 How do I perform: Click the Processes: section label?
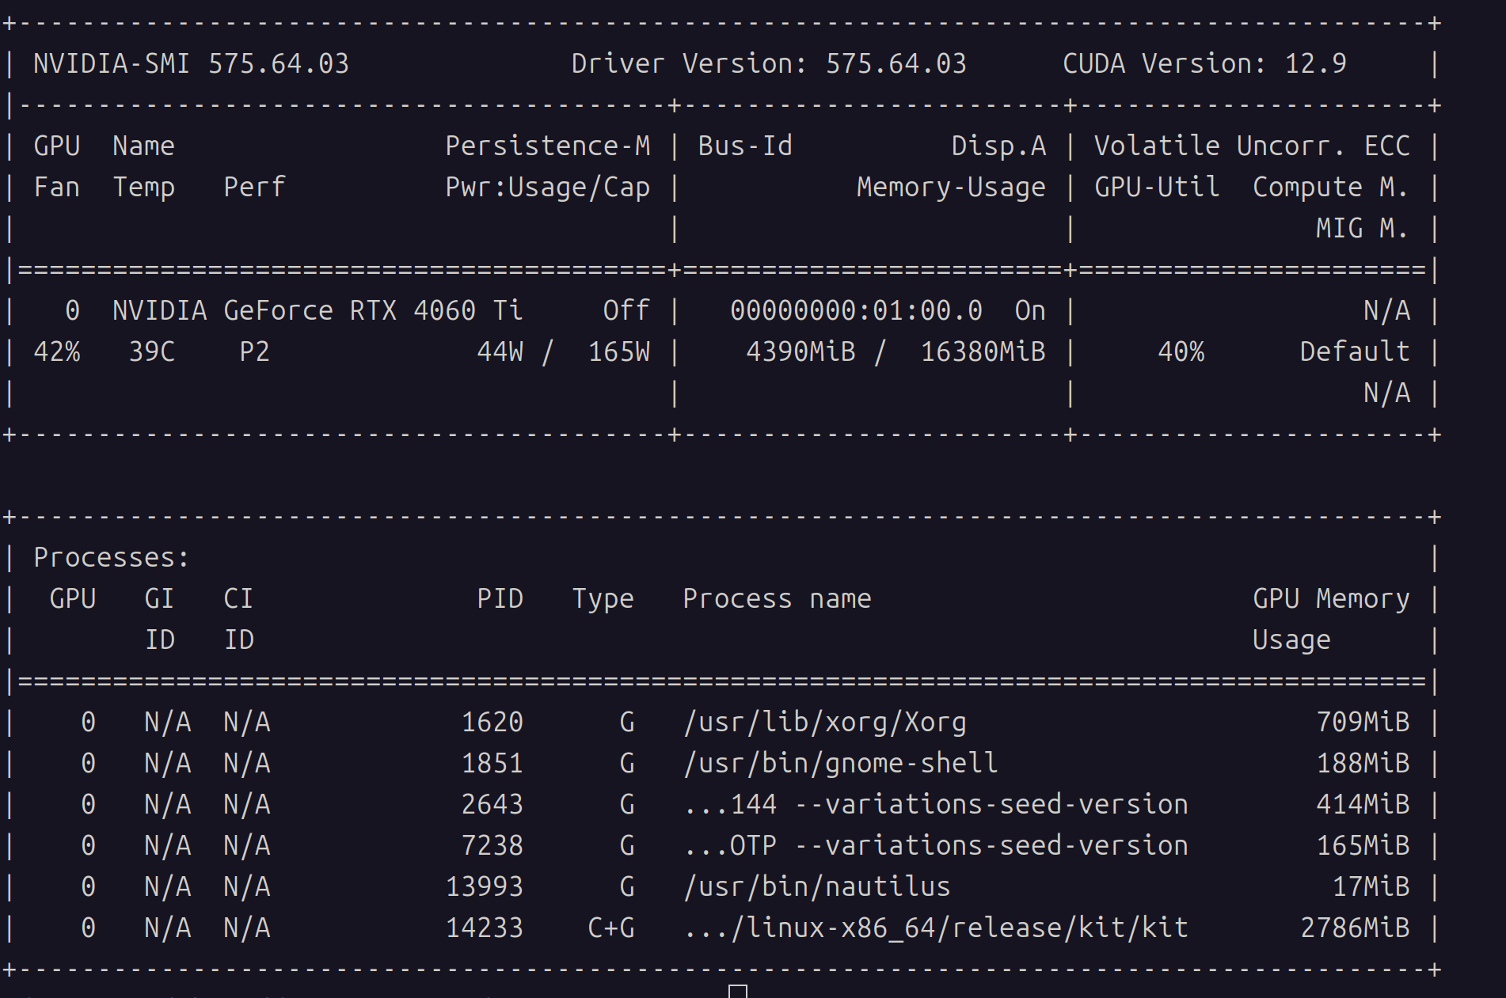click(112, 557)
